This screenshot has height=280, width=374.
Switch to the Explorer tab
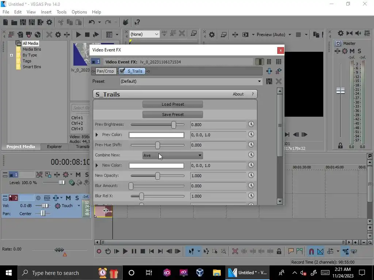pyautogui.click(x=54, y=147)
